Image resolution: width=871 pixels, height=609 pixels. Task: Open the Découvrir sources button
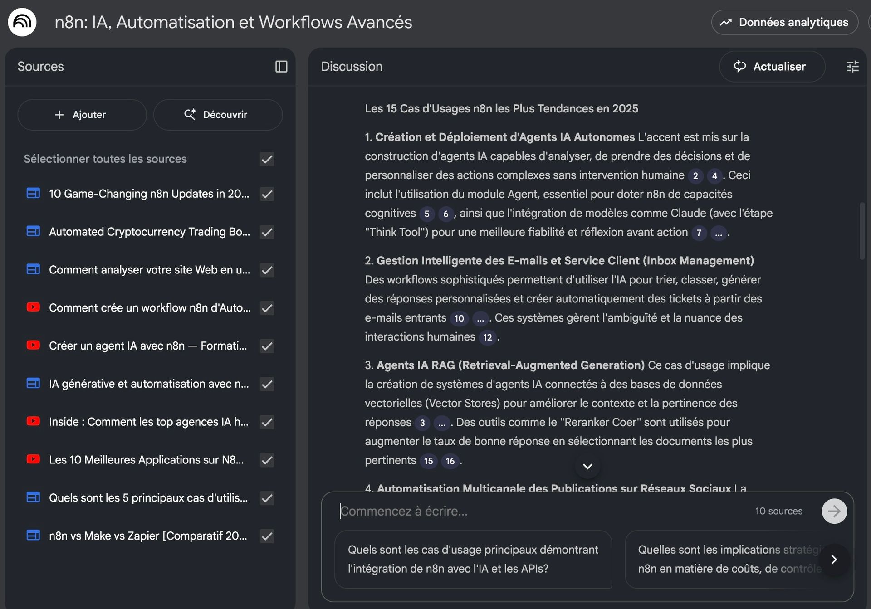[218, 115]
